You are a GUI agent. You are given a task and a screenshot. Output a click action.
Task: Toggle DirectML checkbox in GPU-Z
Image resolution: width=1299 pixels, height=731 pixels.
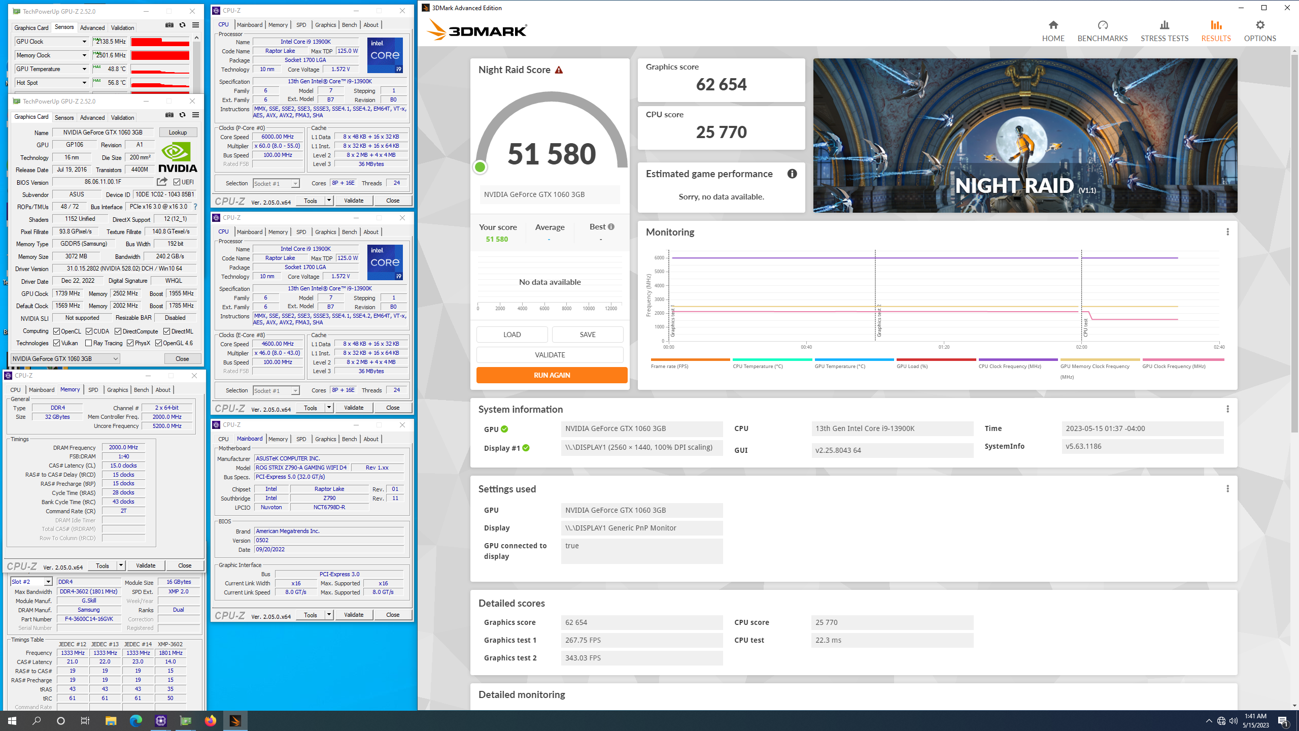click(x=166, y=331)
